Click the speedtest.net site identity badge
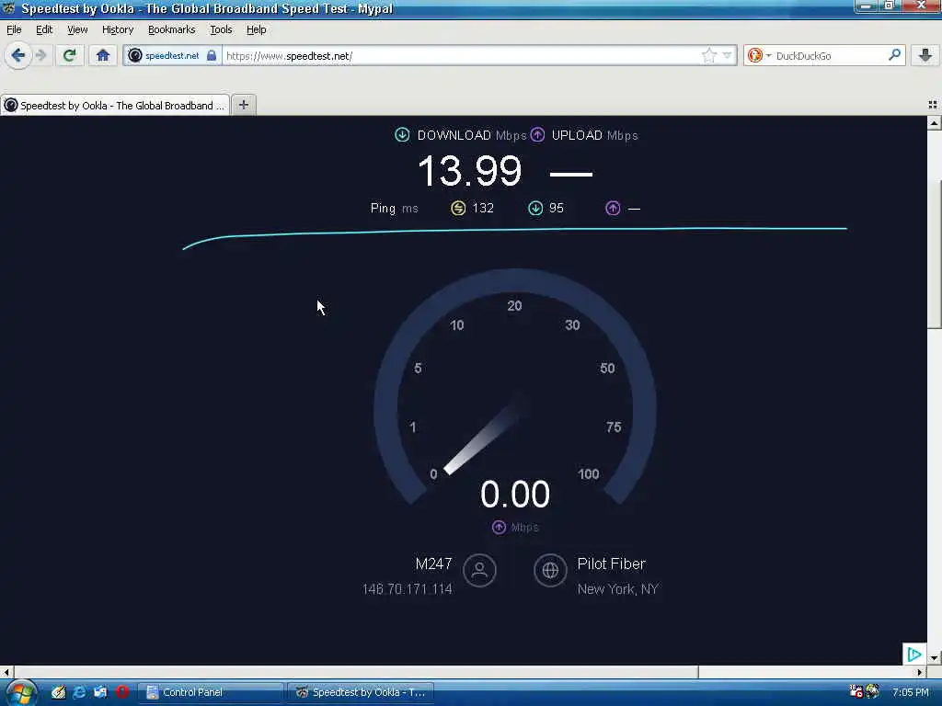Image resolution: width=942 pixels, height=706 pixels. 172,56
